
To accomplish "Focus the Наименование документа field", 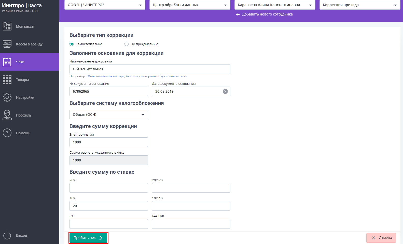I will tap(150, 69).
